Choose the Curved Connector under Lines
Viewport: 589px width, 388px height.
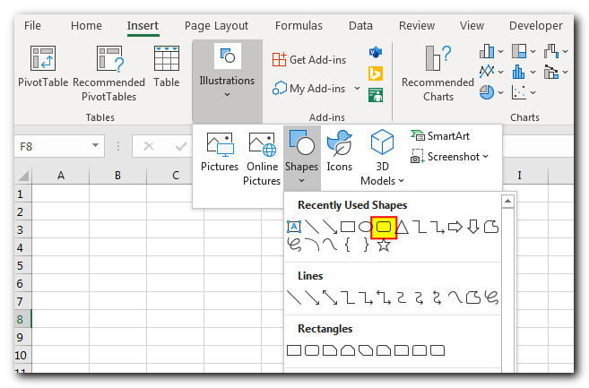(x=402, y=297)
